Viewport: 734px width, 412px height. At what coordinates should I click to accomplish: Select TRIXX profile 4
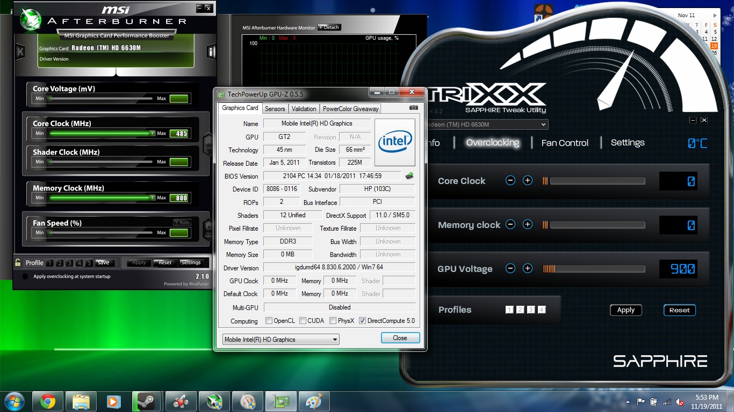point(542,310)
